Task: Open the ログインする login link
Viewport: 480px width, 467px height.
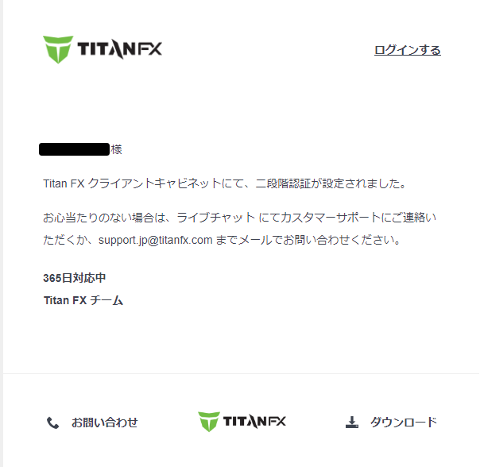Action: coord(408,50)
